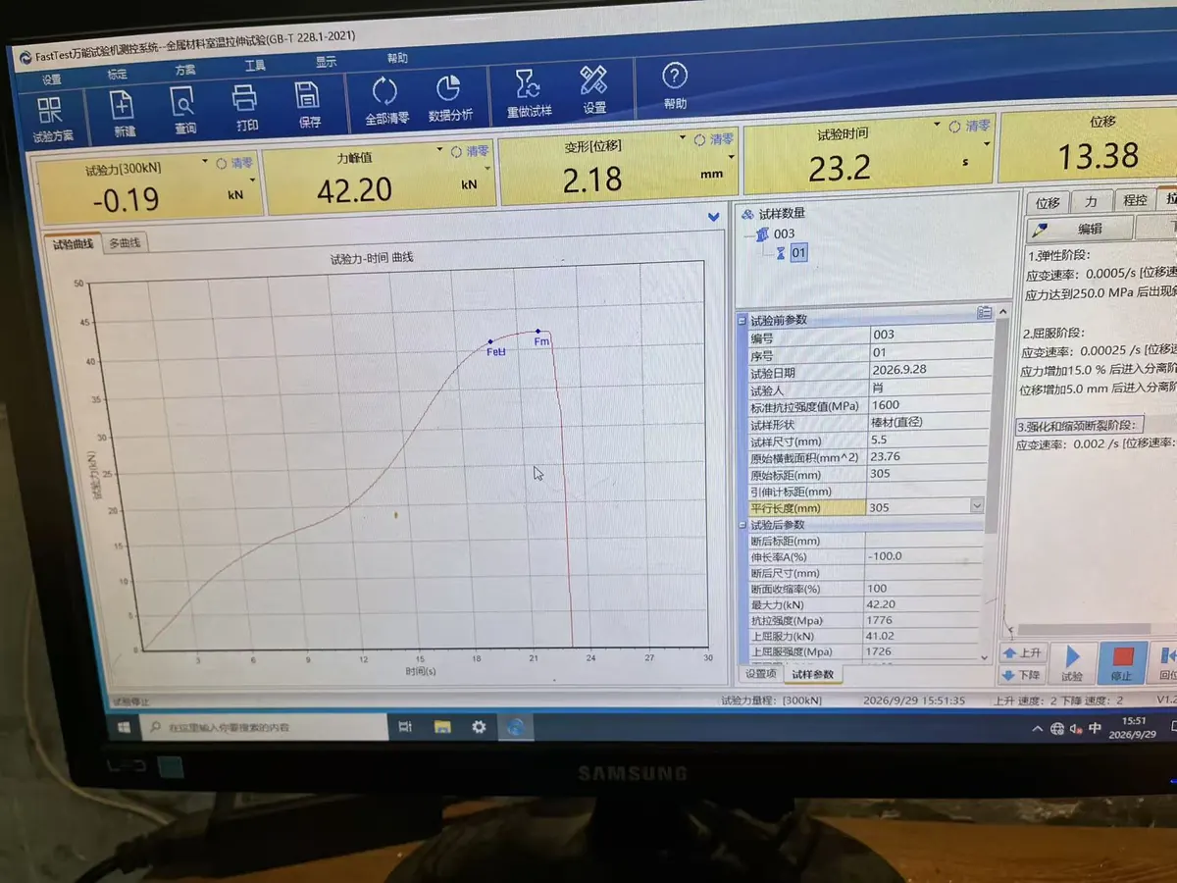This screenshot has height=883, width=1177.
Task: Click the 打印 print icon
Action: (245, 108)
